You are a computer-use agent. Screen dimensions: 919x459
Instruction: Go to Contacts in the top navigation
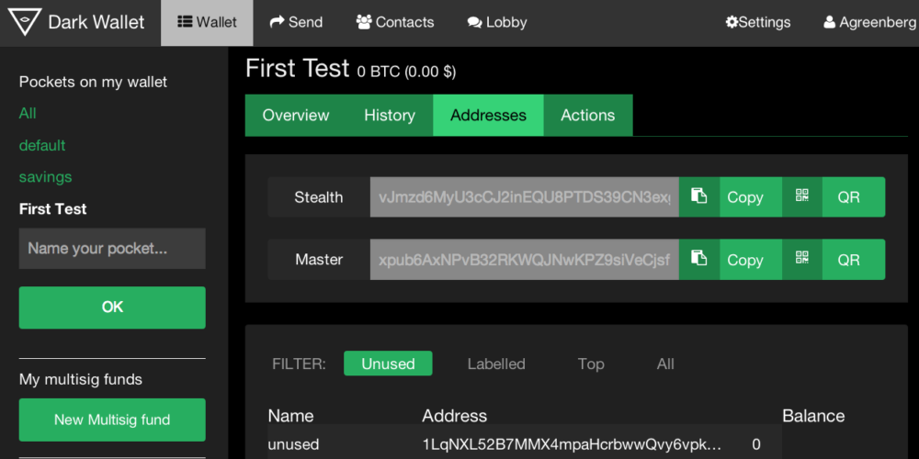click(x=394, y=22)
